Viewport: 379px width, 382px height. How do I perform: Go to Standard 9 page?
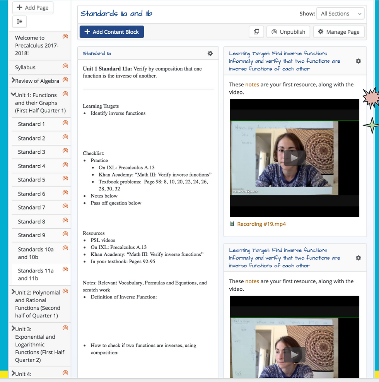click(31, 235)
